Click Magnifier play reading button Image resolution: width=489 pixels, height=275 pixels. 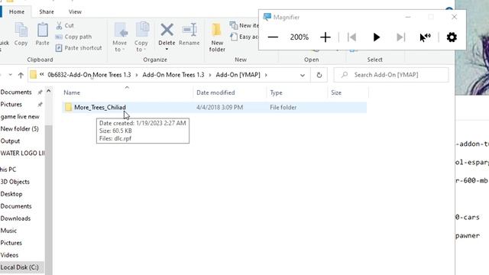(377, 37)
